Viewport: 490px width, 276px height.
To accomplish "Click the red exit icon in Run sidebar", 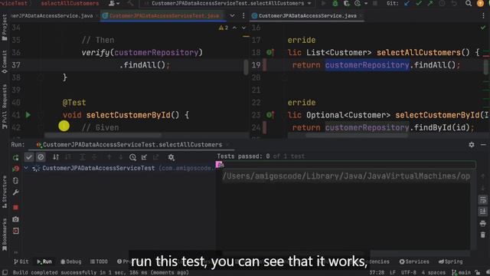I will point(15,231).
